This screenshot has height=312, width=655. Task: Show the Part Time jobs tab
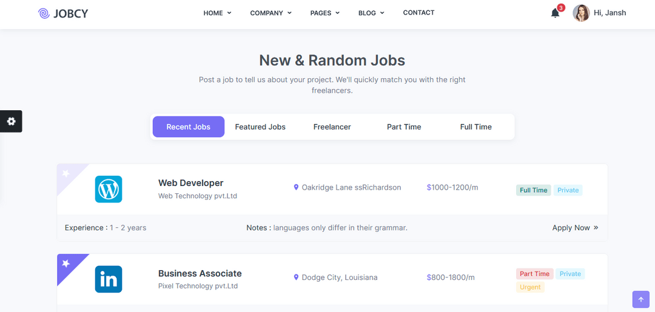click(404, 127)
